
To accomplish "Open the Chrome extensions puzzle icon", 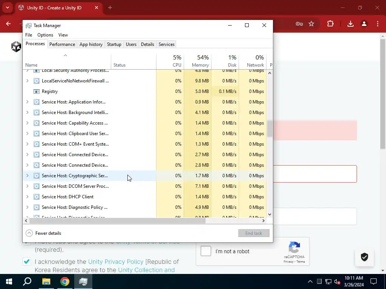I will (x=330, y=24).
